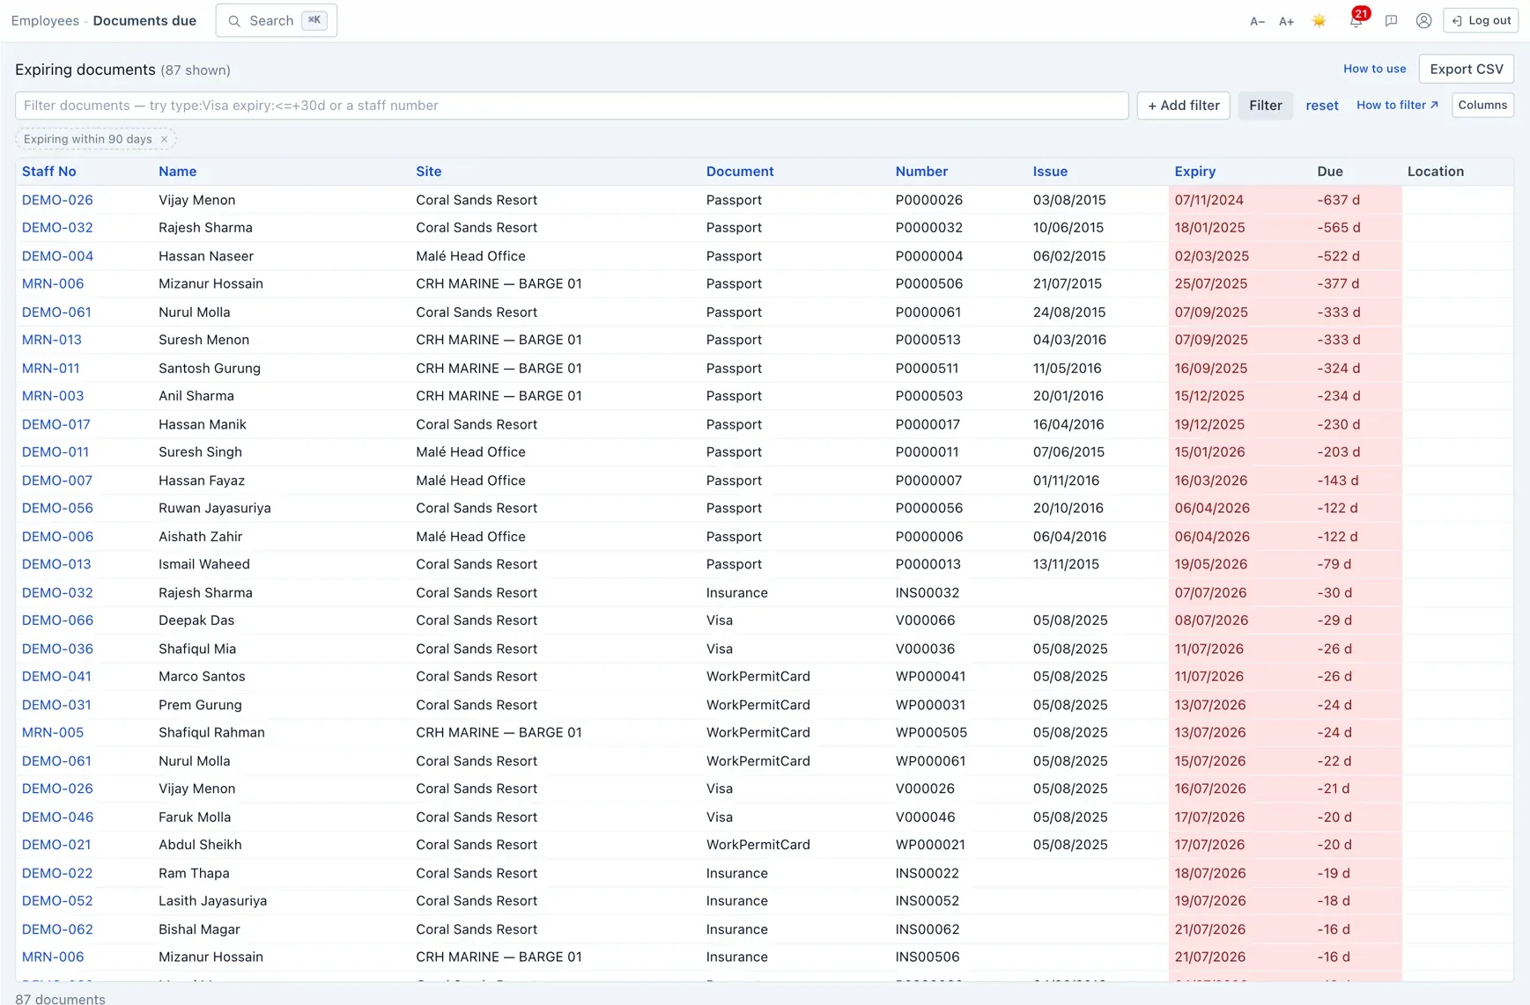Open staff link DEMO-052
Image resolution: width=1530 pixels, height=1005 pixels.
tap(57, 901)
